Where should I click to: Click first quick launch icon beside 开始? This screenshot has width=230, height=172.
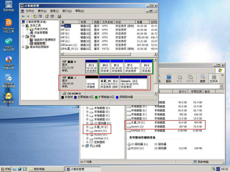tap(15, 169)
